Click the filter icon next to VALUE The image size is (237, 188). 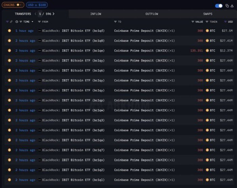(193, 22)
